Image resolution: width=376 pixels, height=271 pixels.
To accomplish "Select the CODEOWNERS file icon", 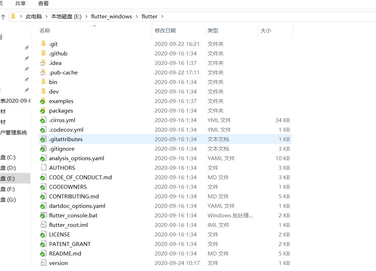I will 43,187.
